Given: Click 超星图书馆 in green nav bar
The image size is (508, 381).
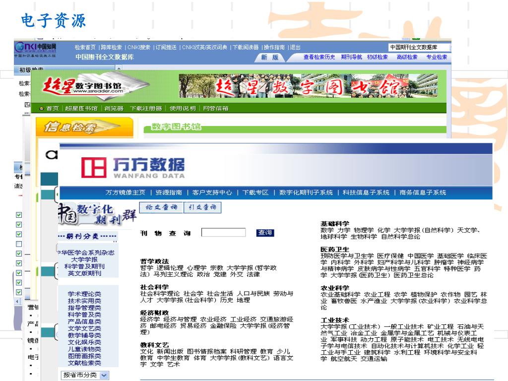Looking at the screenshot, I should (81, 109).
